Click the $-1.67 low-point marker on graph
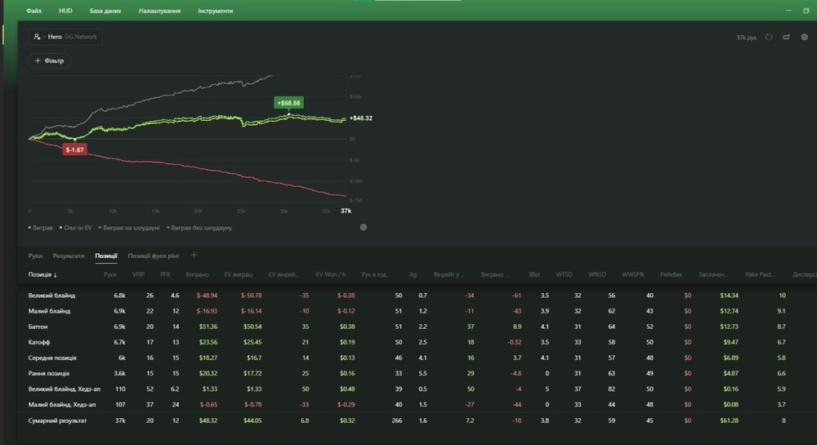Screen dimensions: 817x445 pyautogui.click(x=74, y=149)
